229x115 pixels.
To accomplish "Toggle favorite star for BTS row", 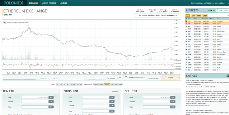I will [186, 42].
